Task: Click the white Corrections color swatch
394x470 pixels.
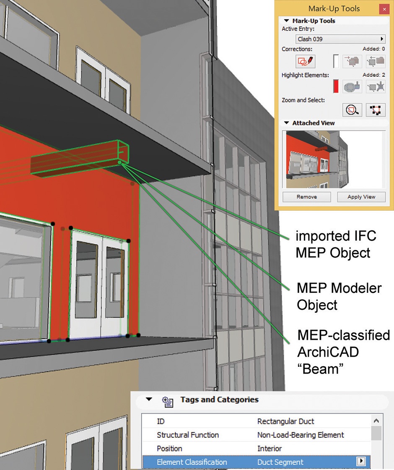Action: (336, 61)
